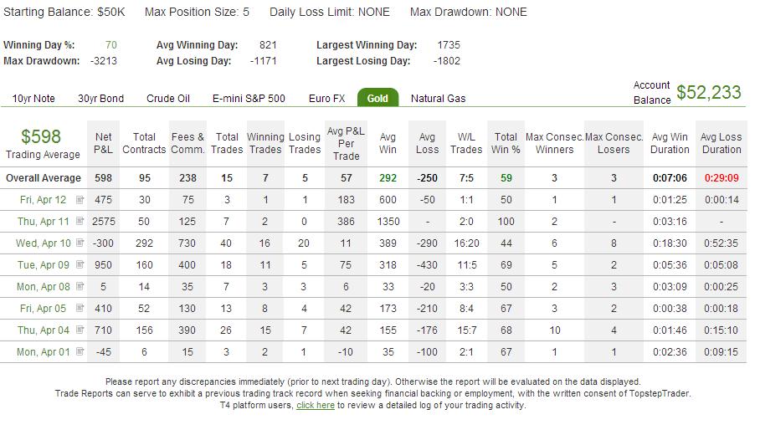The width and height of the screenshot is (760, 430).
Task: Switch to the 30yr Bond tab
Action: (x=100, y=99)
